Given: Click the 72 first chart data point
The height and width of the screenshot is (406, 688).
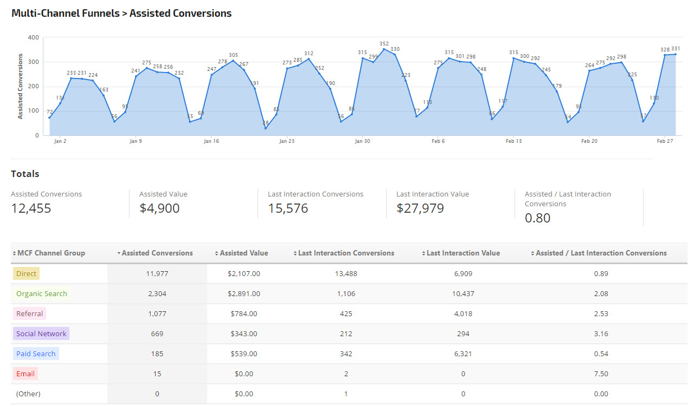Looking at the screenshot, I should pyautogui.click(x=49, y=117).
